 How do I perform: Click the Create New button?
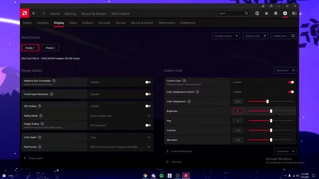click(285, 151)
